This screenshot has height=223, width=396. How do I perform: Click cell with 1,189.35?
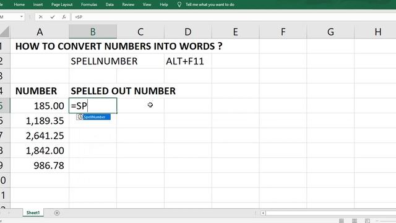click(x=40, y=121)
